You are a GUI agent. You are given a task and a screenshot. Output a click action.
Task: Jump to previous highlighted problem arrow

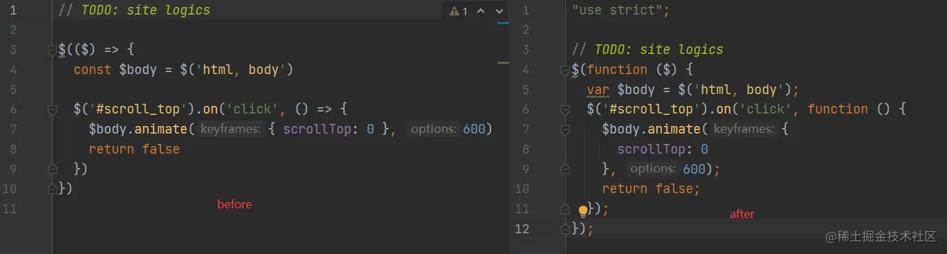481,11
